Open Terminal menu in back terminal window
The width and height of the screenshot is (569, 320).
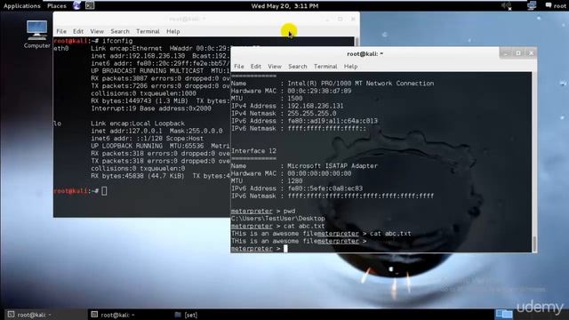148,32
